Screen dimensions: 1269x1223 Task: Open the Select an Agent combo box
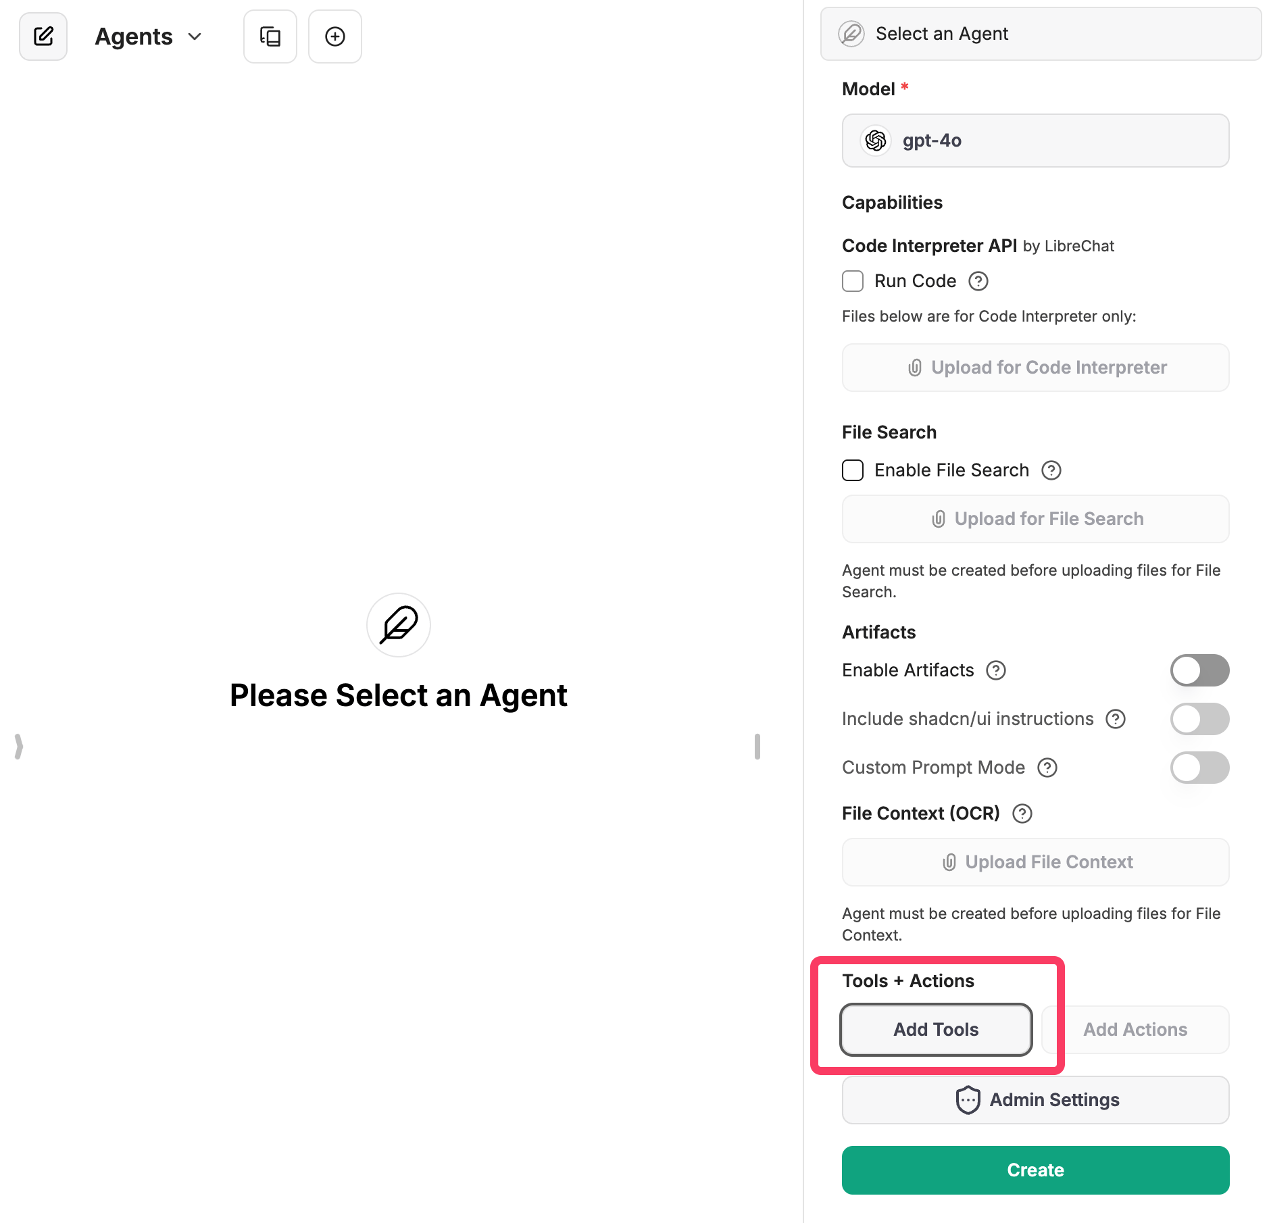(1041, 34)
